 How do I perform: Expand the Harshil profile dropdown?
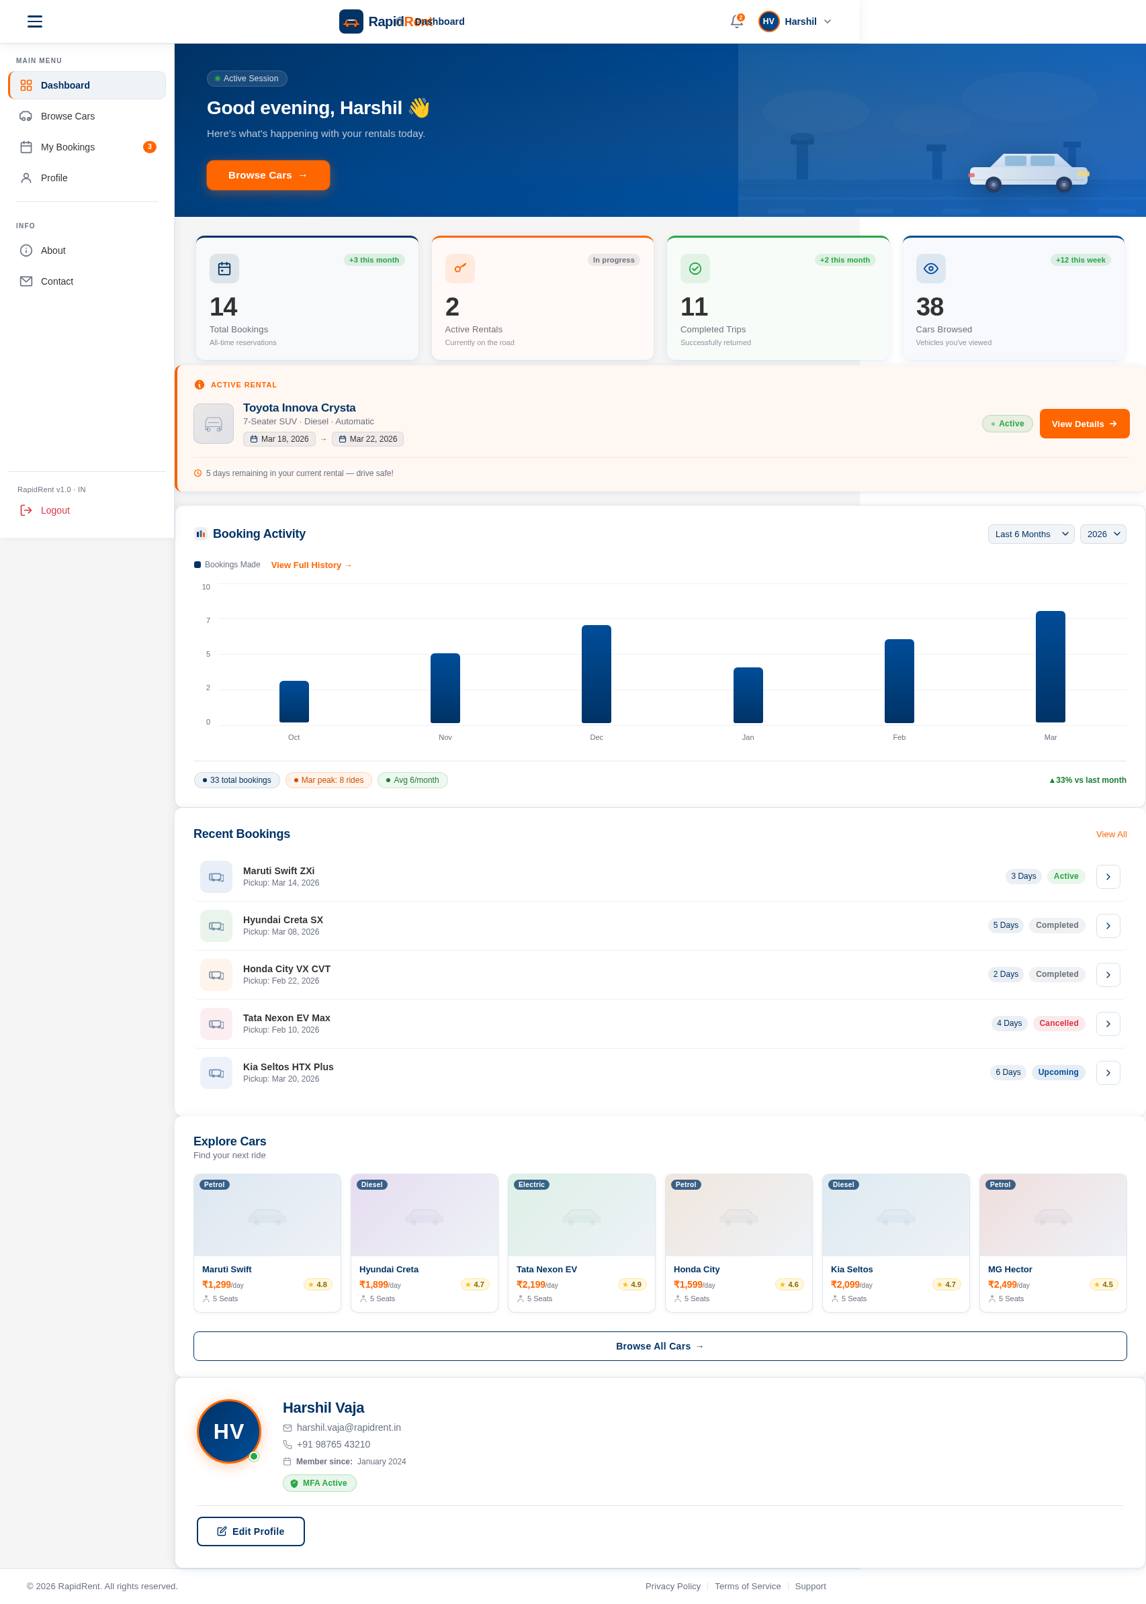796,21
